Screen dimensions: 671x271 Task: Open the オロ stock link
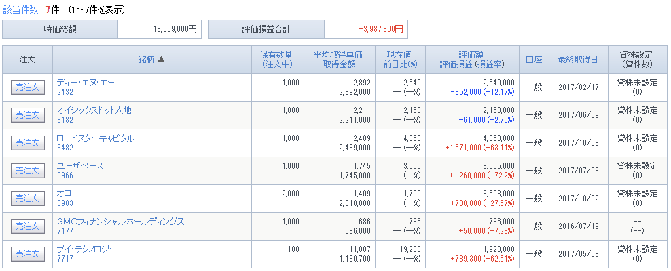tap(65, 194)
